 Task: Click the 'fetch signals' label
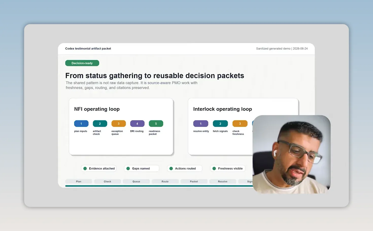point(220,131)
